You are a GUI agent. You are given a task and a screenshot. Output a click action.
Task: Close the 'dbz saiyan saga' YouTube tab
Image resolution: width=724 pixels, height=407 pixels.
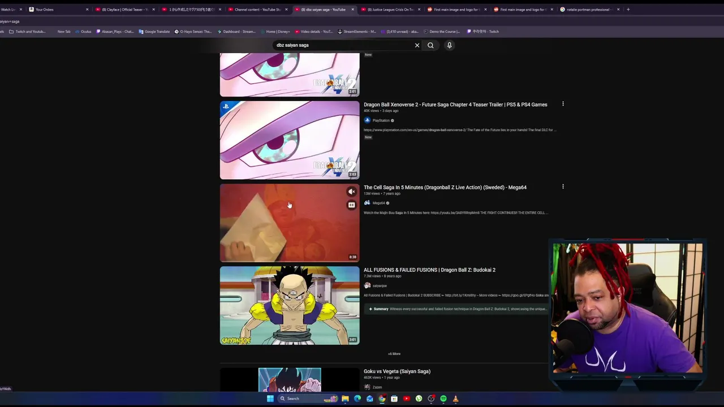(x=353, y=10)
